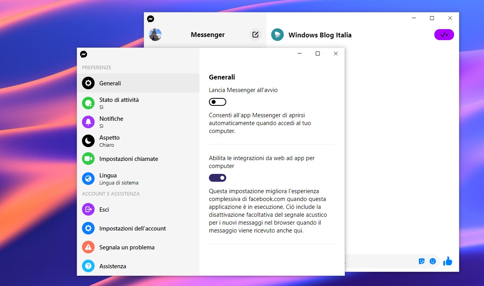This screenshot has height=286, width=484.
Task: Open Impostazioni dell'account
Action: (x=138, y=228)
